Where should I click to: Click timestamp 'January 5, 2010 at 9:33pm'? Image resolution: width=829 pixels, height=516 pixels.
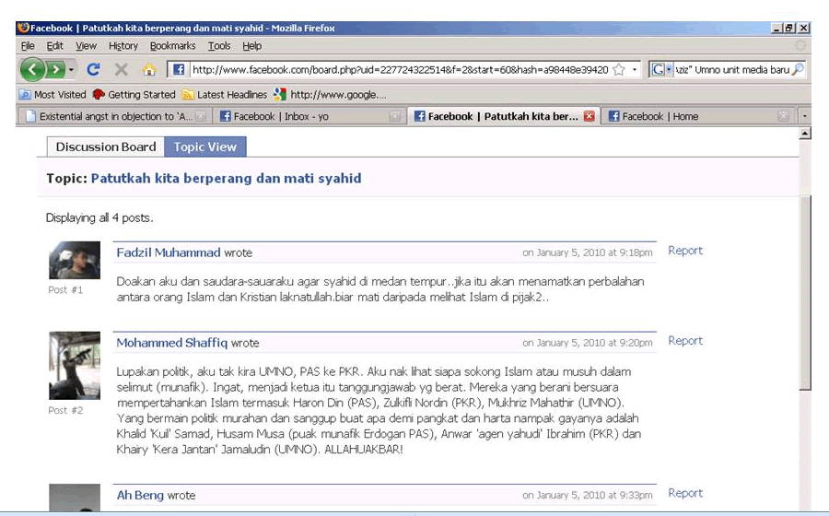[594, 496]
